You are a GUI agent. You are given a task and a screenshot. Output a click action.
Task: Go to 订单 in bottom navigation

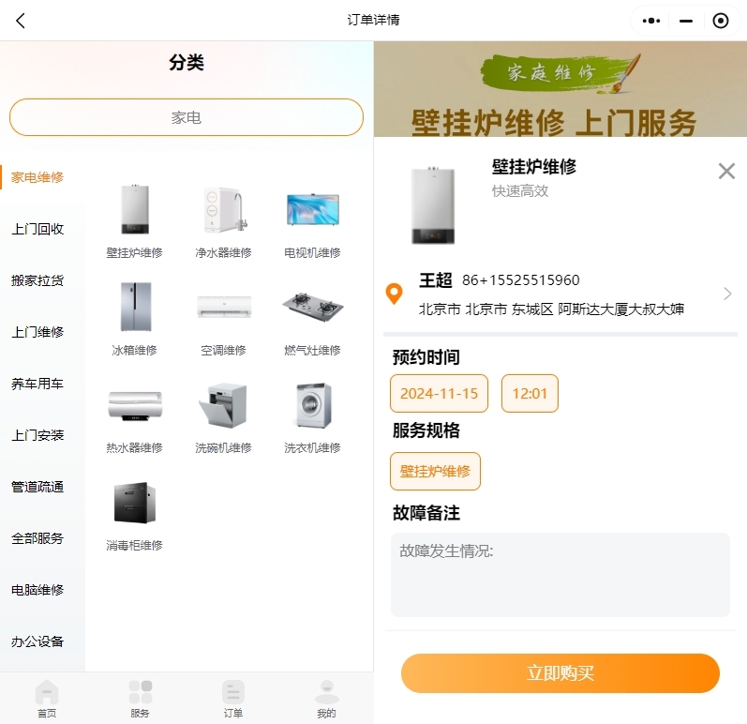click(233, 699)
